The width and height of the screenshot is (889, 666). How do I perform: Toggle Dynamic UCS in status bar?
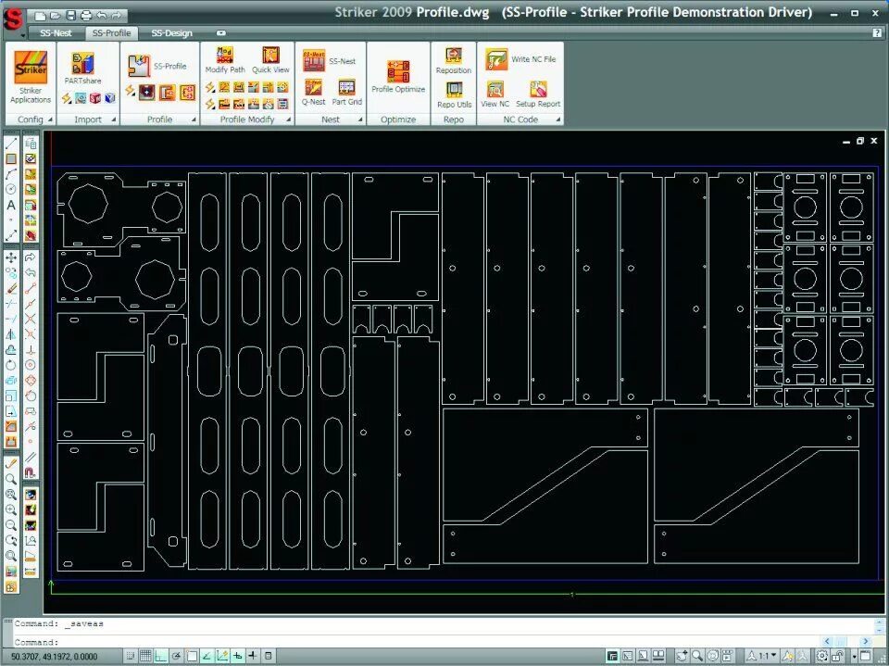222,657
